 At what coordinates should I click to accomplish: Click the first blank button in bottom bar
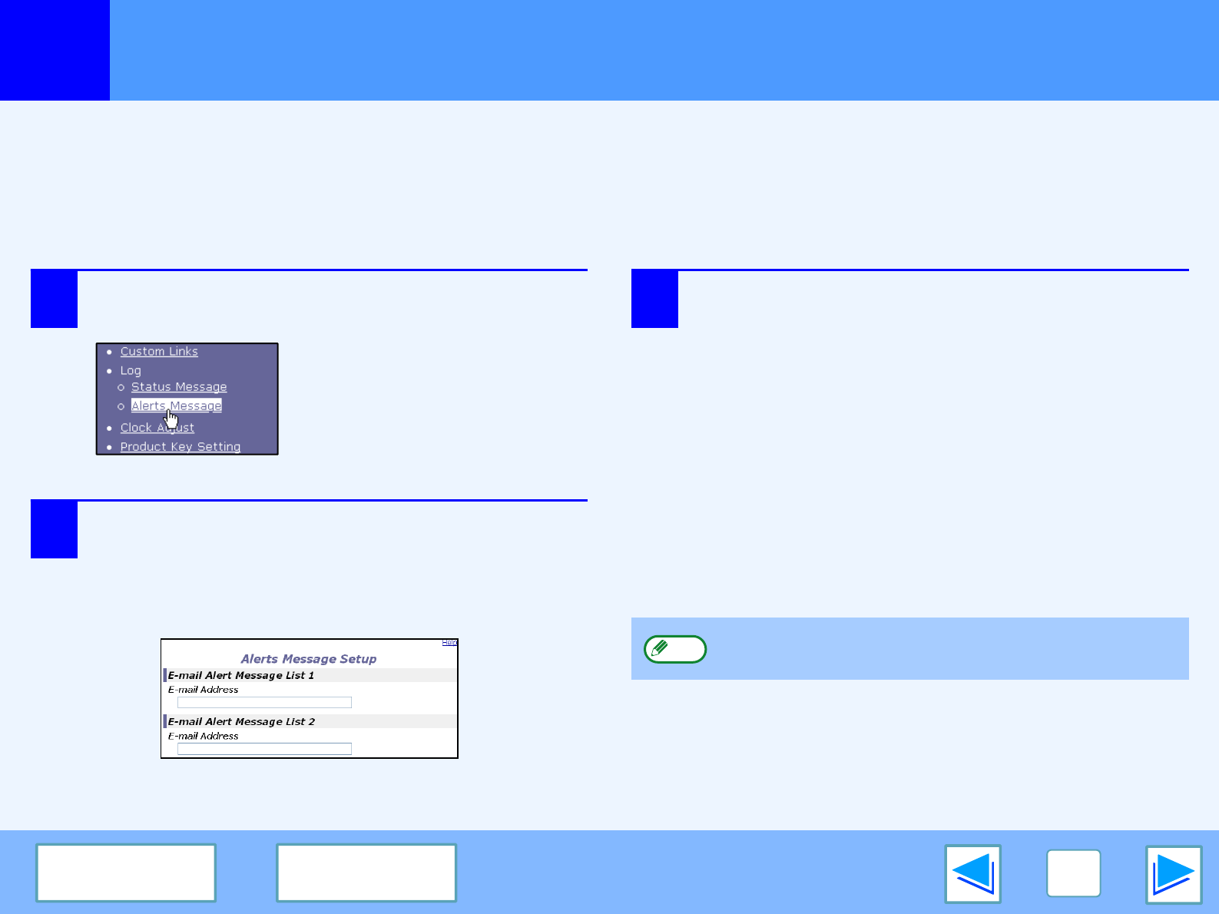pyautogui.click(x=126, y=873)
